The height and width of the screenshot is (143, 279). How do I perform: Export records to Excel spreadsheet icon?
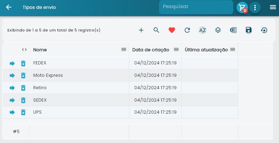point(233,30)
